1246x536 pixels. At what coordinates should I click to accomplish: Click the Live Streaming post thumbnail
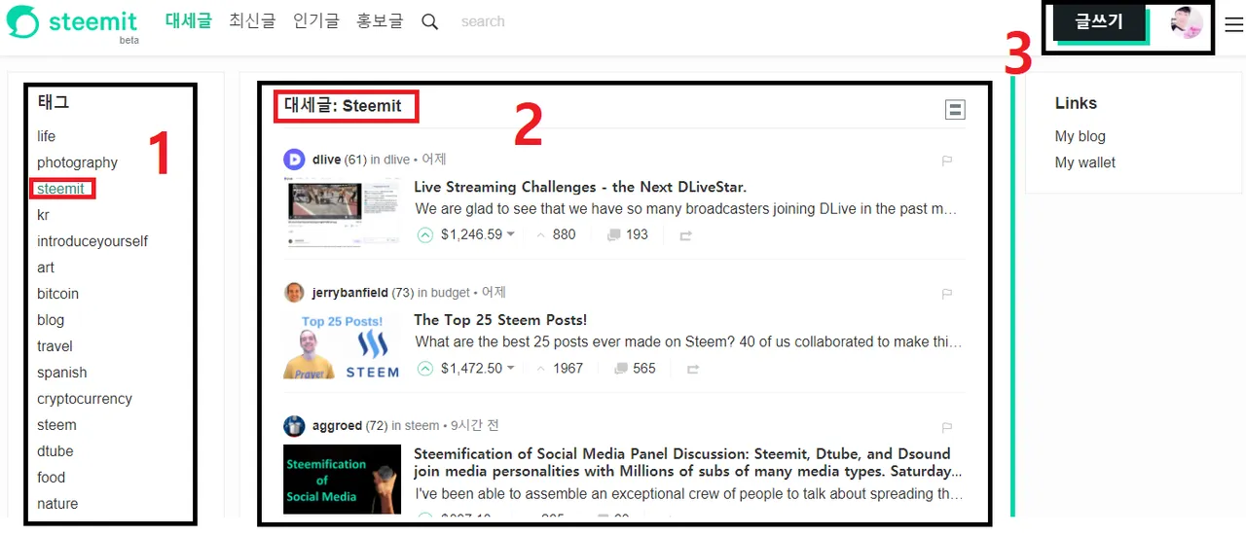[x=342, y=212]
